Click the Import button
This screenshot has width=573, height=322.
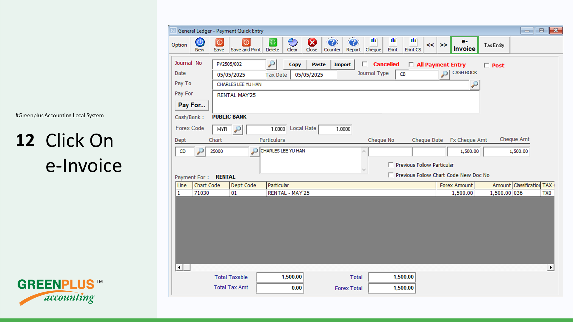[x=342, y=64]
